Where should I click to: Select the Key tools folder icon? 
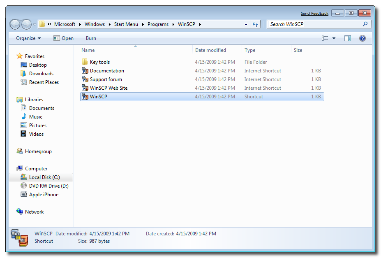pyautogui.click(x=85, y=62)
